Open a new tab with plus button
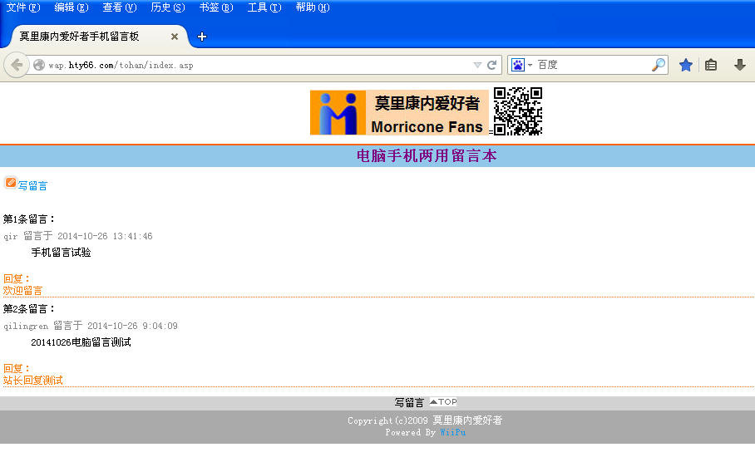This screenshot has height=462, width=755. (x=202, y=37)
